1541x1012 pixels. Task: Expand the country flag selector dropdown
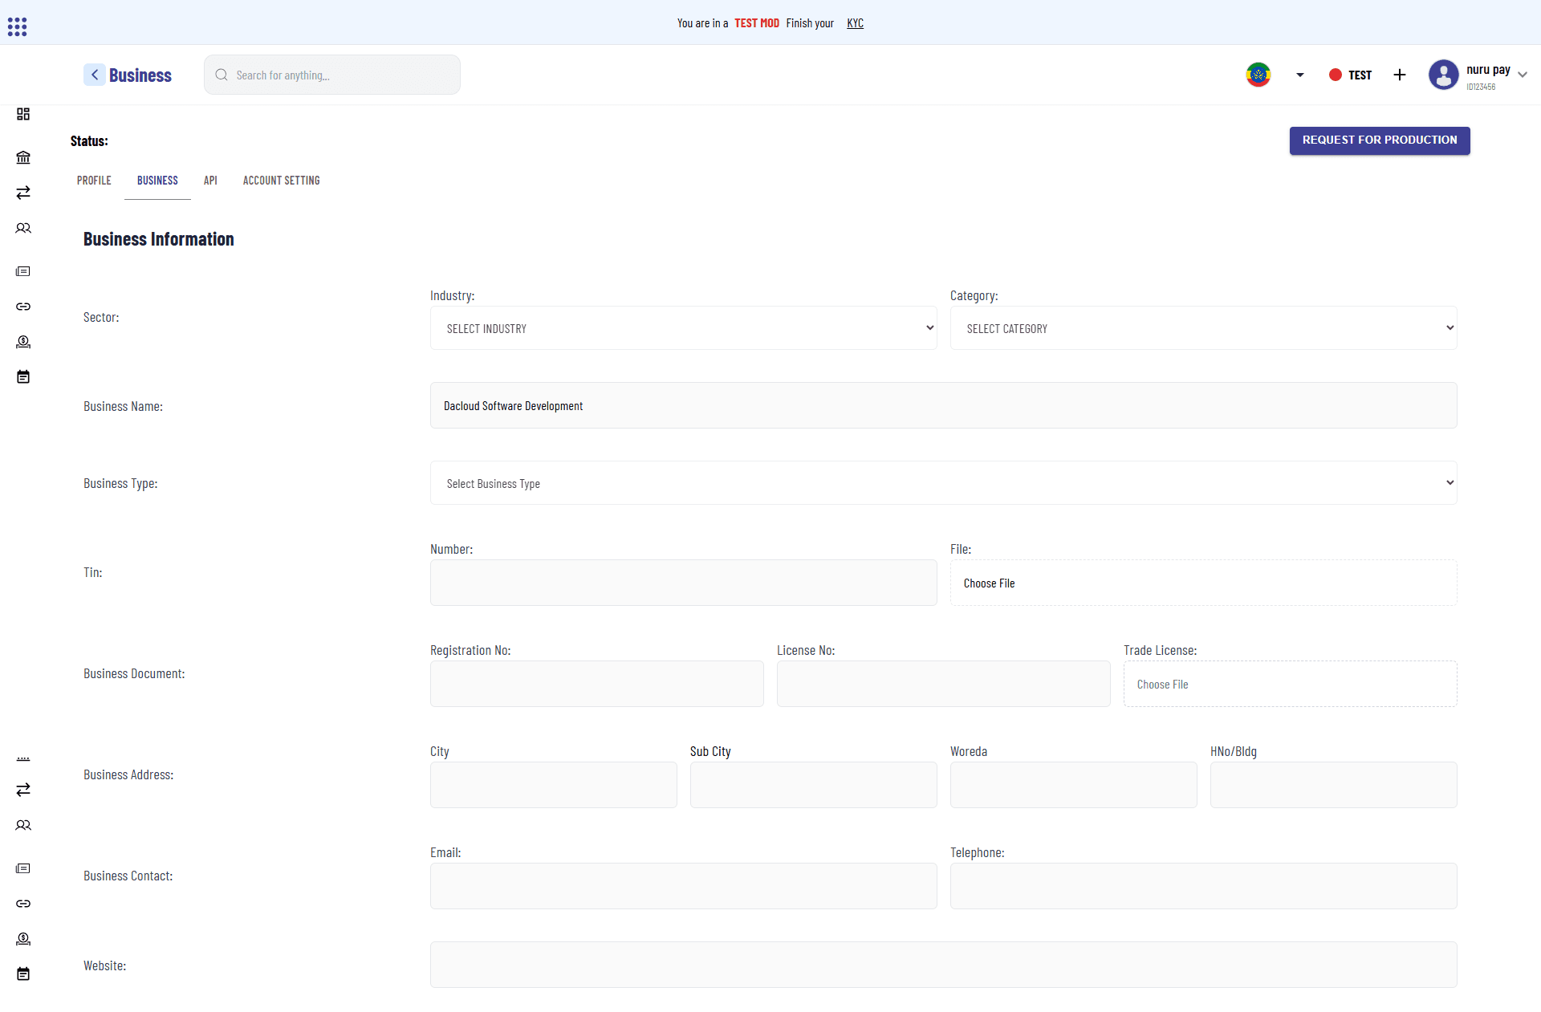tap(1299, 75)
